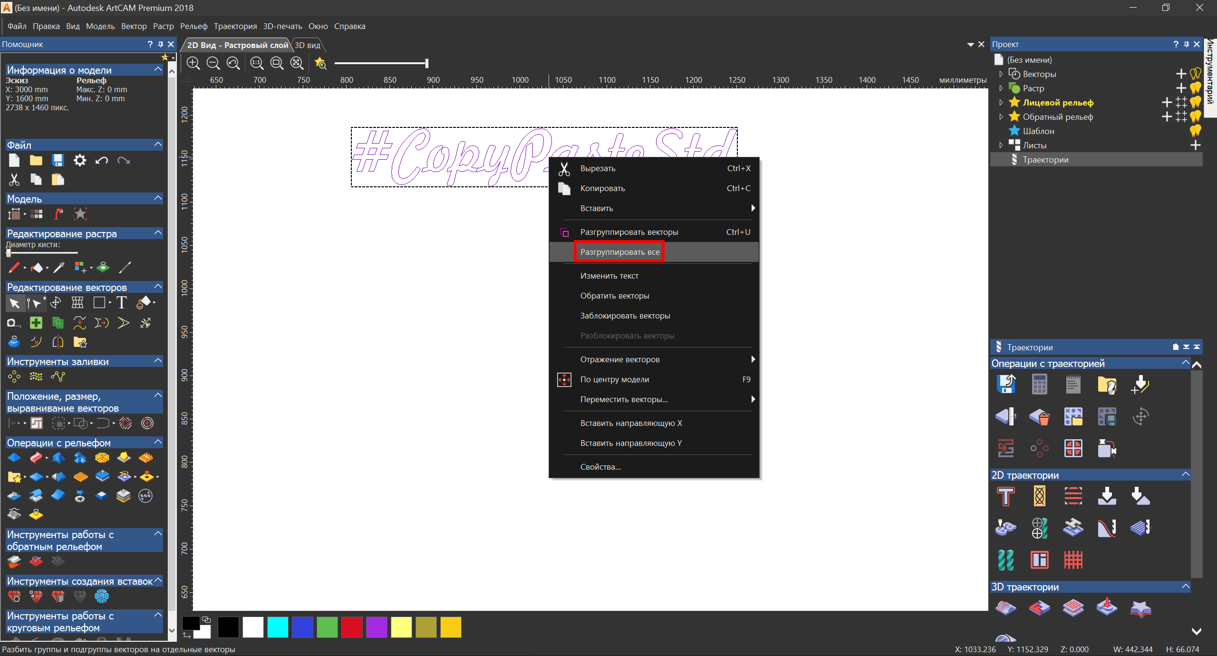This screenshot has width=1217, height=656.
Task: Pick the cyan color swatch
Action: [278, 627]
